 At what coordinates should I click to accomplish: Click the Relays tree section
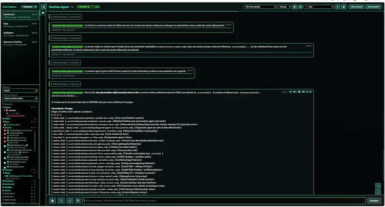pyautogui.click(x=6, y=173)
